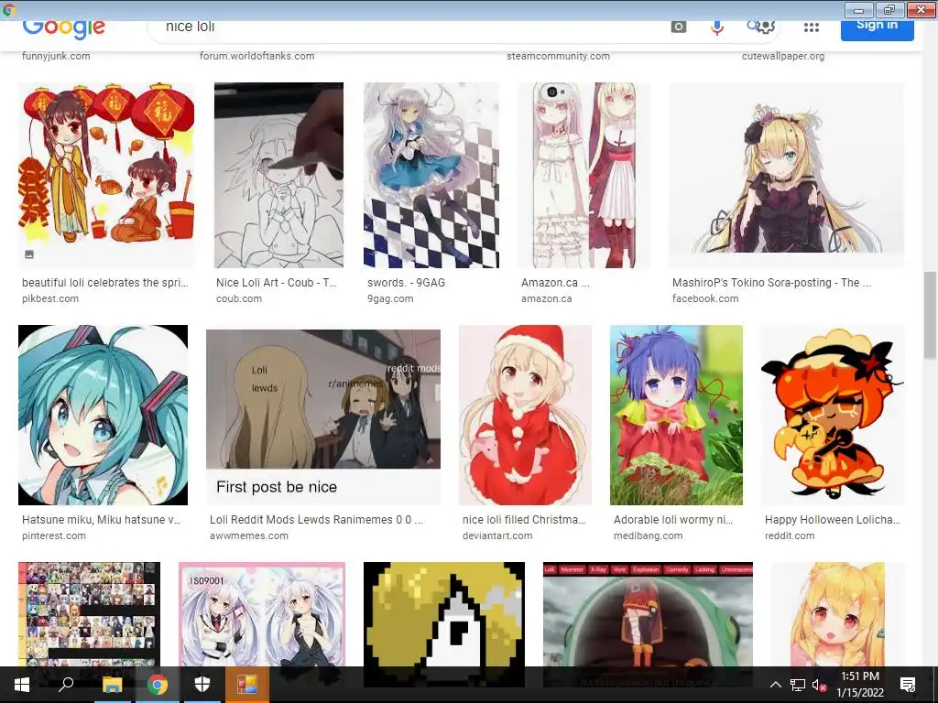938x703 pixels.
Task: Click the medibang.com source text
Action: (648, 535)
